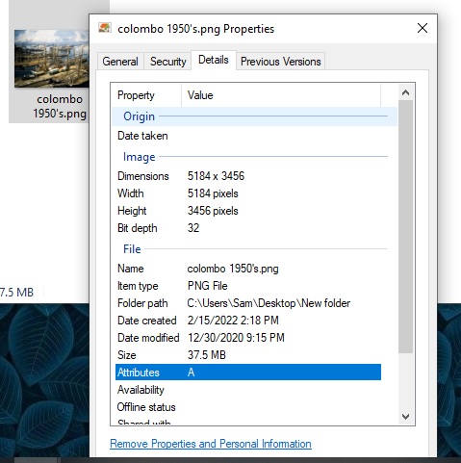Select the Bit depth row

click(248, 228)
